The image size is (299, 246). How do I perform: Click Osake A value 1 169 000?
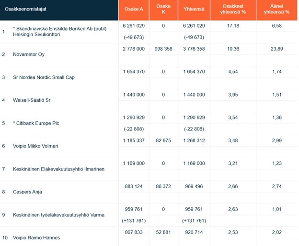[x=134, y=163]
